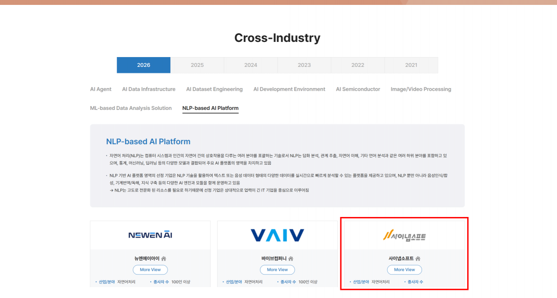The width and height of the screenshot is (557, 298).
Task: Go to the 2022 year tab
Action: [x=357, y=65]
